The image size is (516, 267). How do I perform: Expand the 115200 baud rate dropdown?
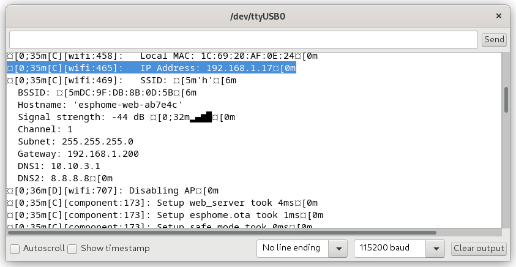399,249
